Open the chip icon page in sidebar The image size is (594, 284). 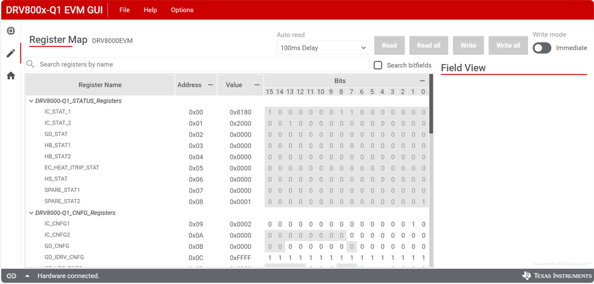click(x=11, y=31)
